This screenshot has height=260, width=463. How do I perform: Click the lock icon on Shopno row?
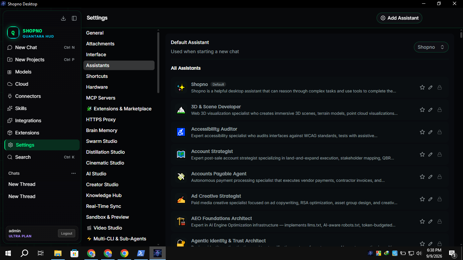point(440,87)
